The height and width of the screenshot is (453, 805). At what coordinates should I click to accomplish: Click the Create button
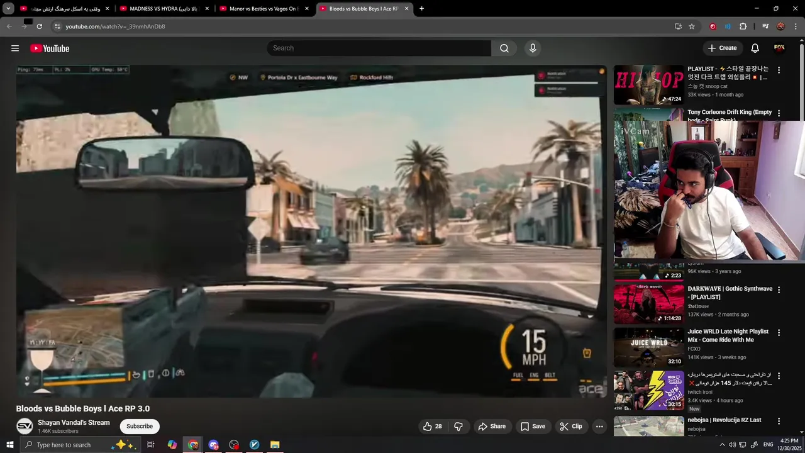tap(721, 48)
